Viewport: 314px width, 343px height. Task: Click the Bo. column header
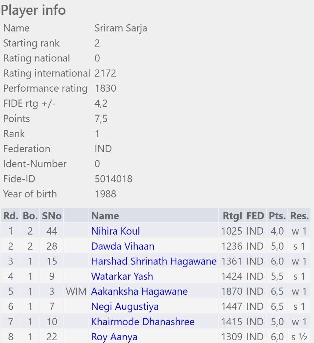(30, 216)
